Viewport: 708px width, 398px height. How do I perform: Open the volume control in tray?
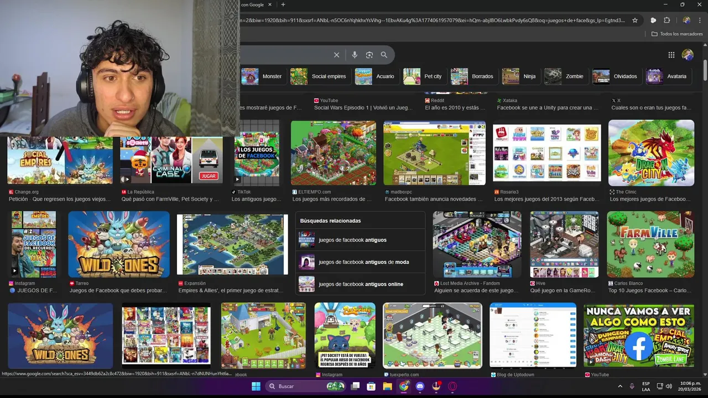tap(669, 386)
